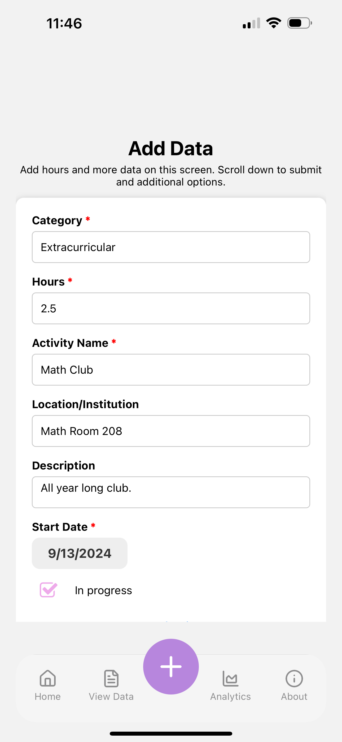Tap the cellular signal bars icon
Screen dimensions: 342x742
pyautogui.click(x=251, y=23)
